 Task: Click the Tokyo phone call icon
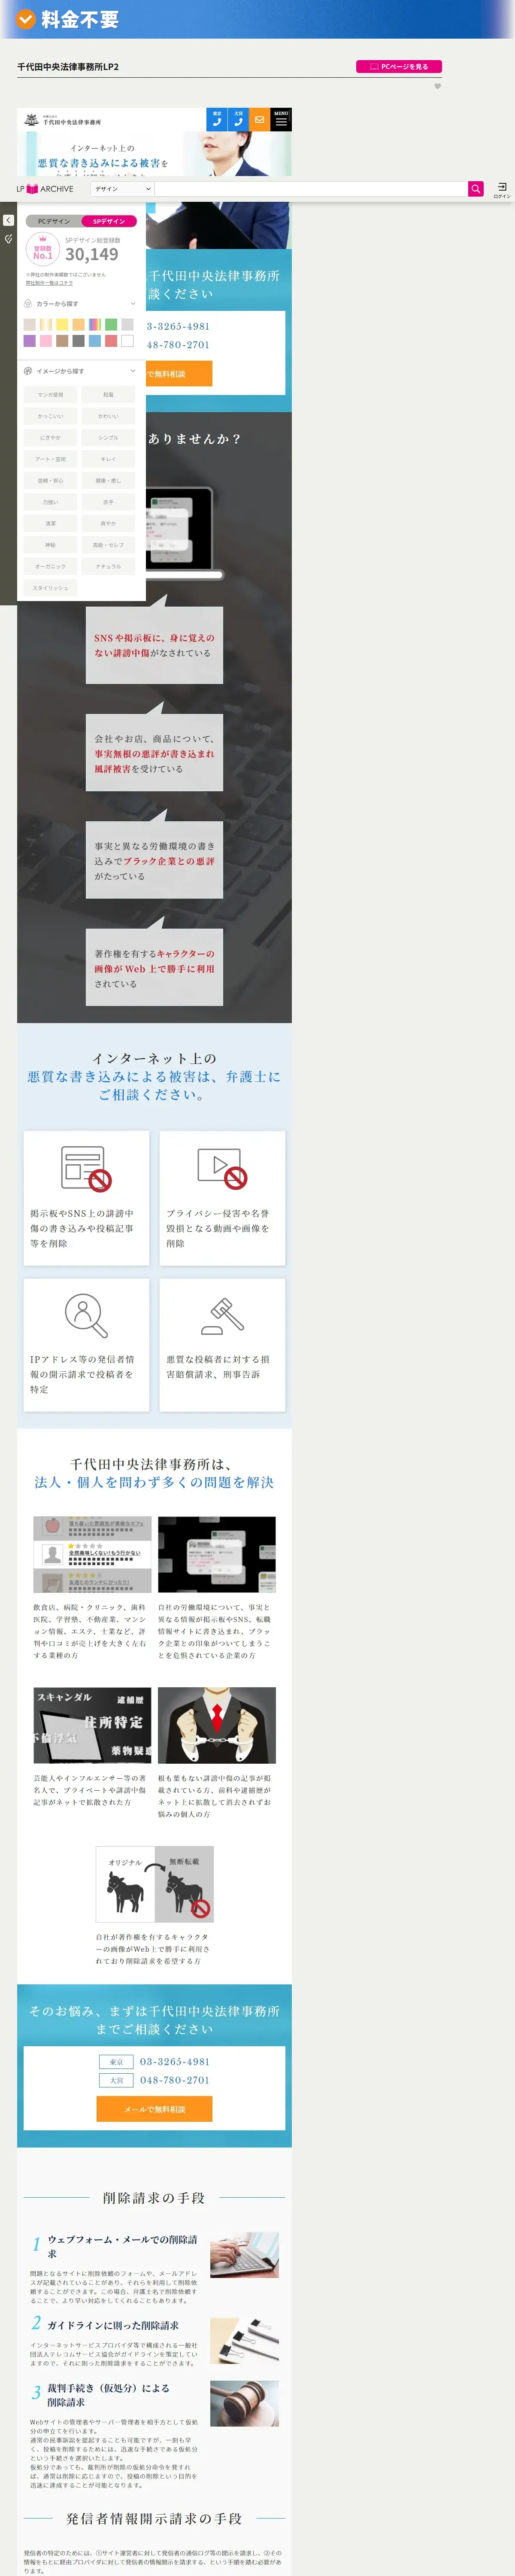pos(217,119)
